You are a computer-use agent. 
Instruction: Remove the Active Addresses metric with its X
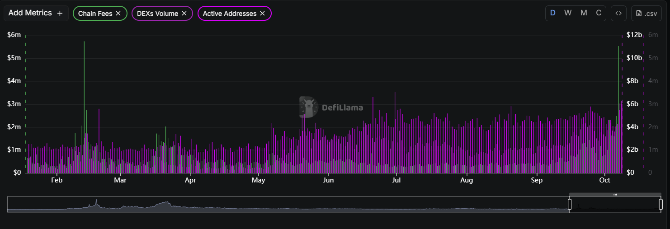click(262, 14)
